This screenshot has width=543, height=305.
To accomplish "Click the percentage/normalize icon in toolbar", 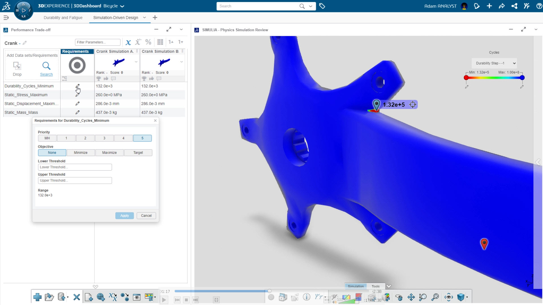I will pos(148,42).
